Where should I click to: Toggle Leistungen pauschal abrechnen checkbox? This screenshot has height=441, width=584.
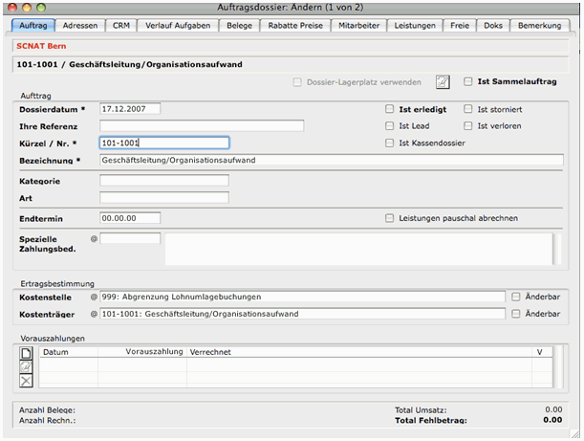tap(390, 218)
